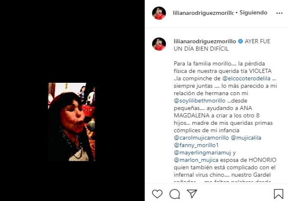Open the @fanny_morillo1 mention
Viewport: 289px width, 201px height.
196,145
